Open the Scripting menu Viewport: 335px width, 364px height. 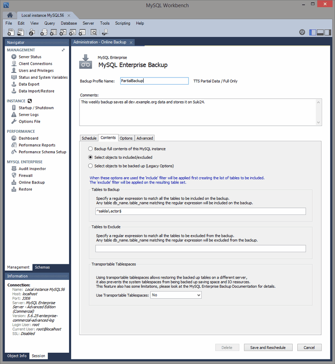pyautogui.click(x=123, y=23)
